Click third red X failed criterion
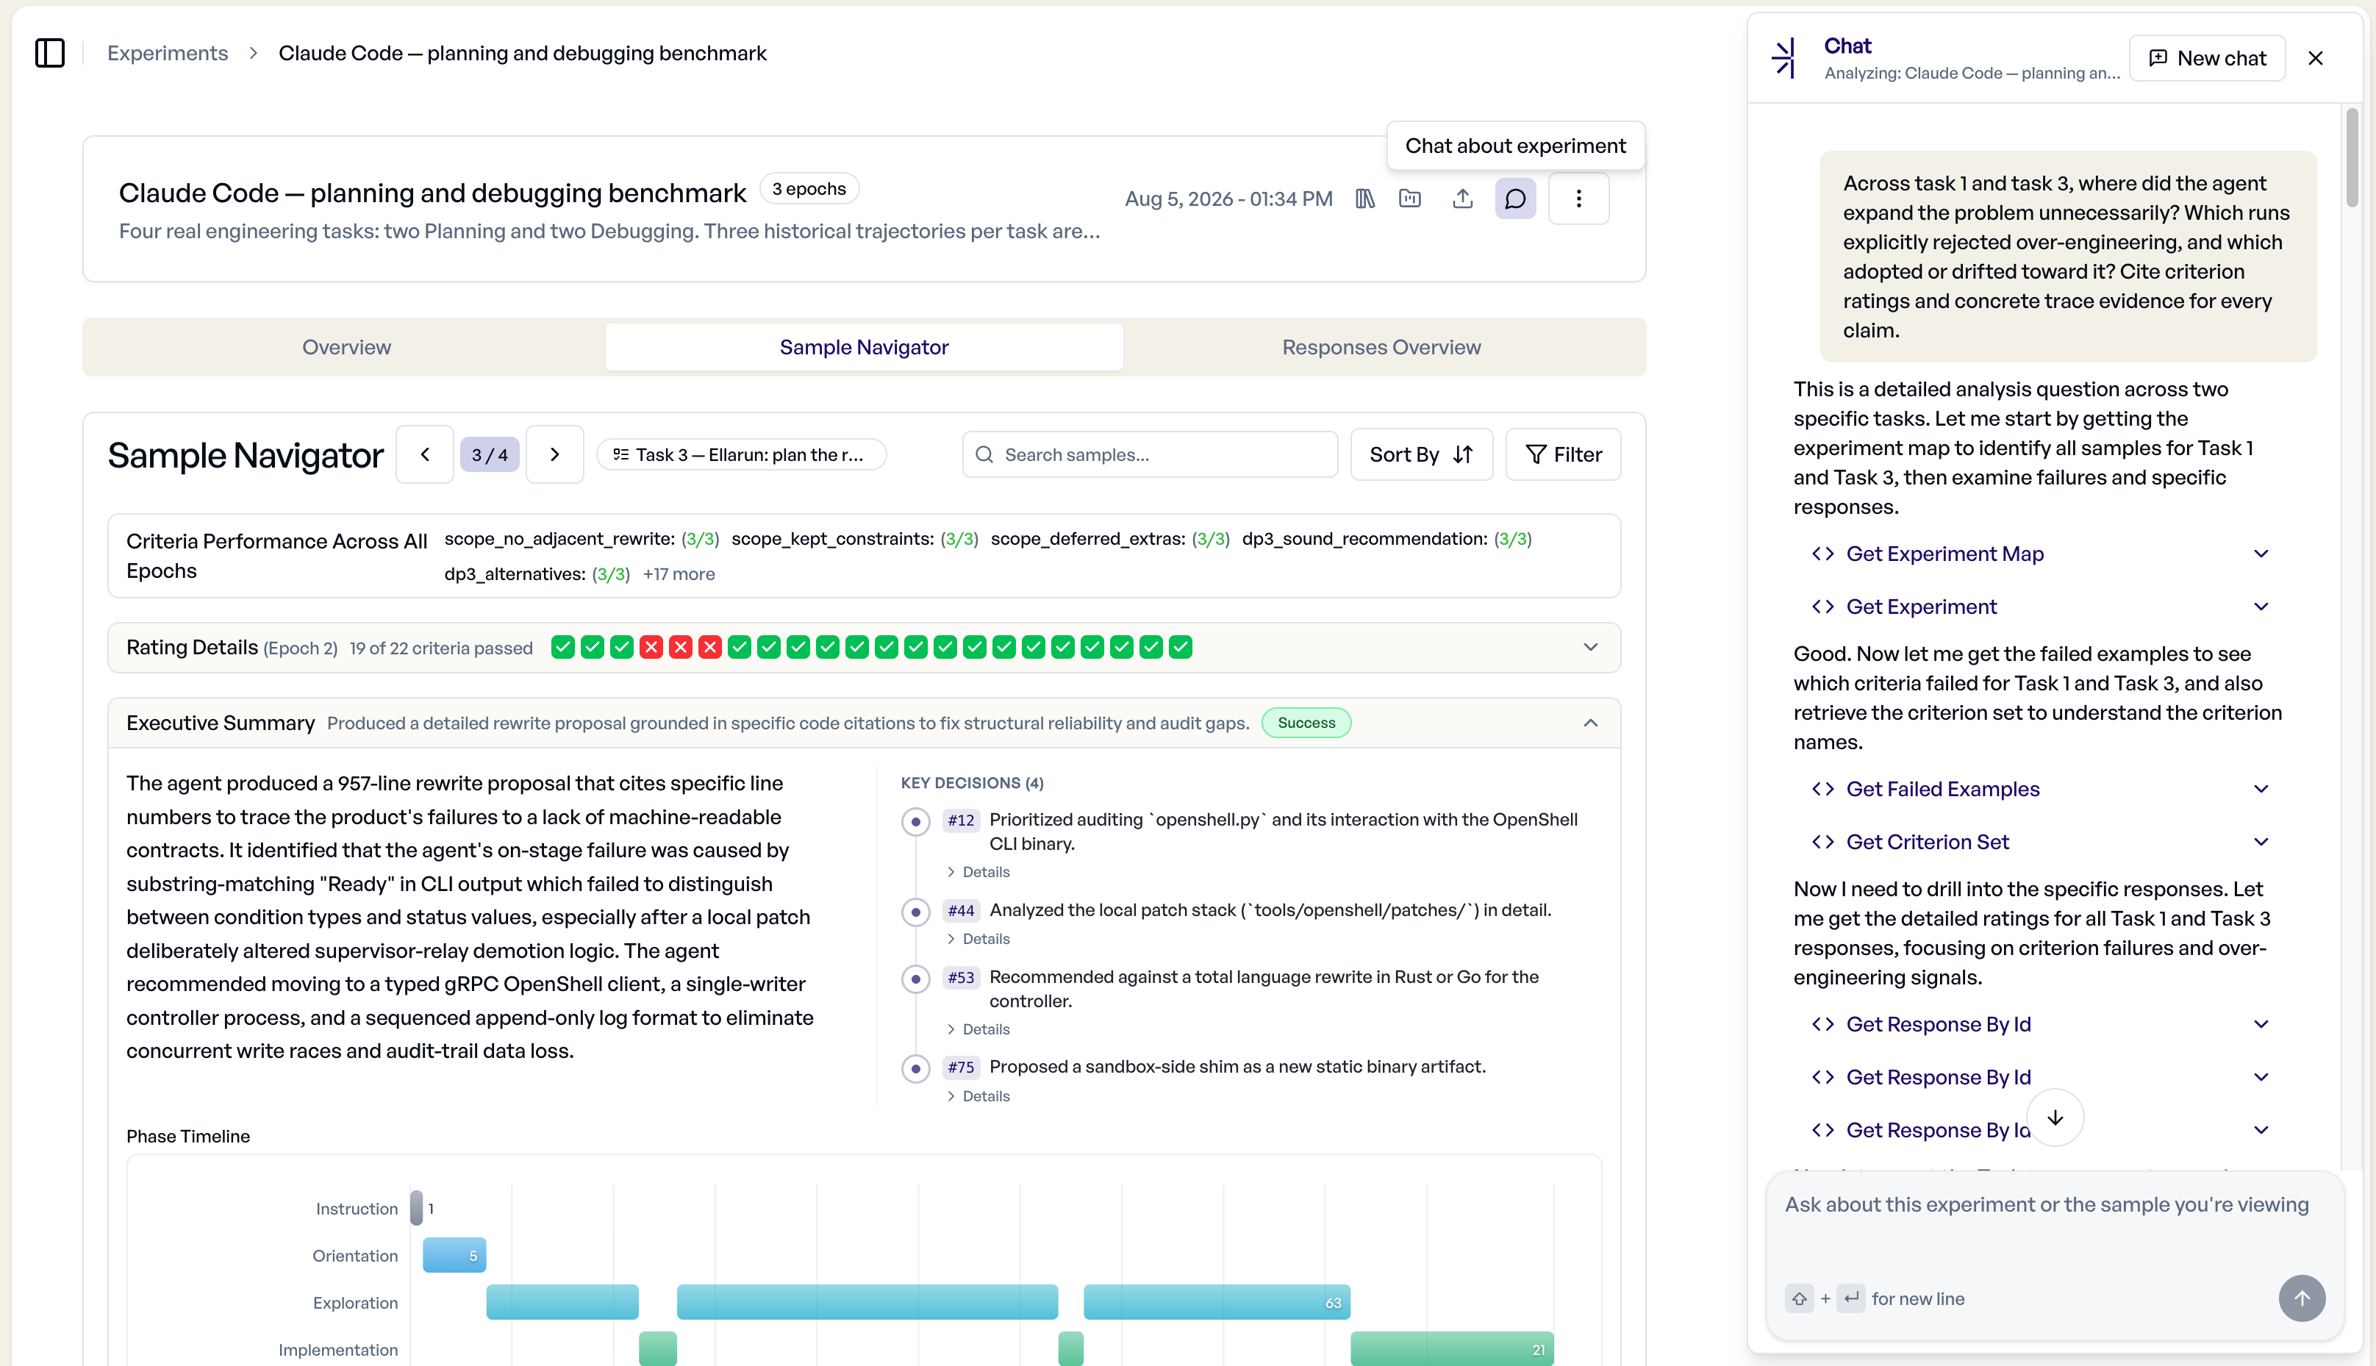The width and height of the screenshot is (2376, 1366). coord(710,648)
